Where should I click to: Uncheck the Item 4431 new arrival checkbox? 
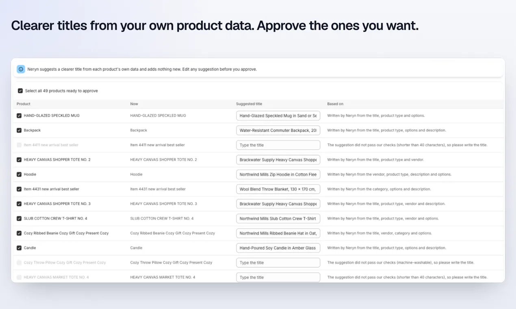pyautogui.click(x=19, y=189)
